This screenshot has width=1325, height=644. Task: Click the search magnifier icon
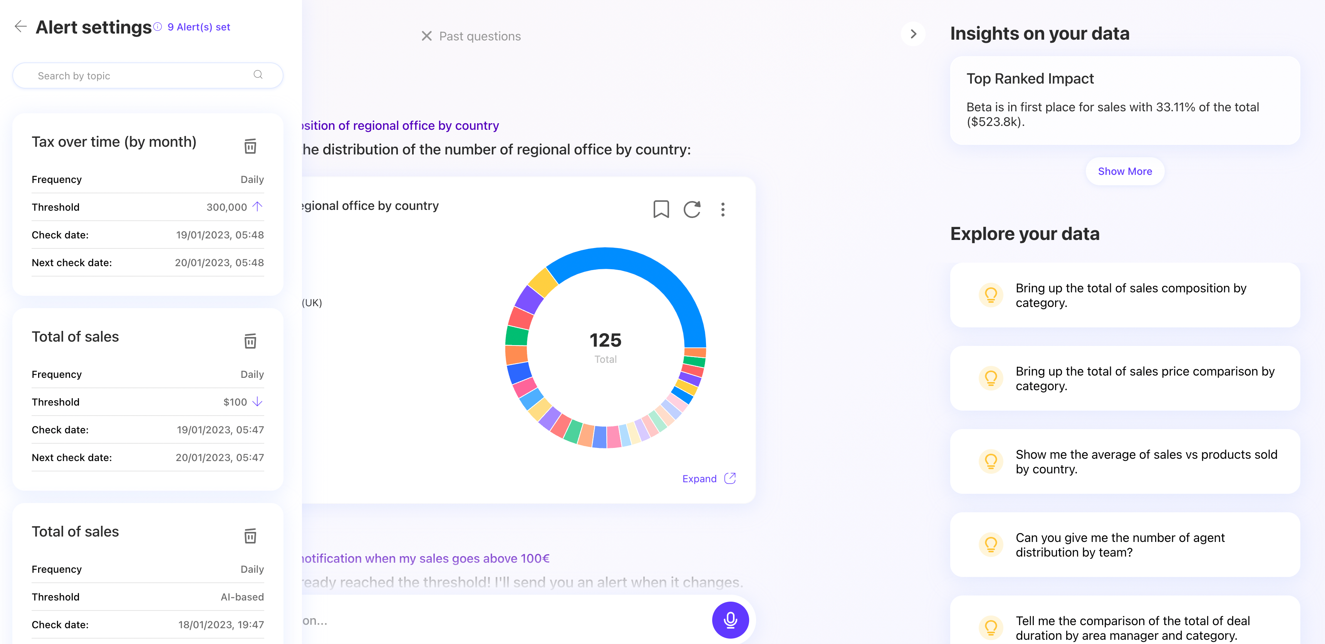pos(258,75)
